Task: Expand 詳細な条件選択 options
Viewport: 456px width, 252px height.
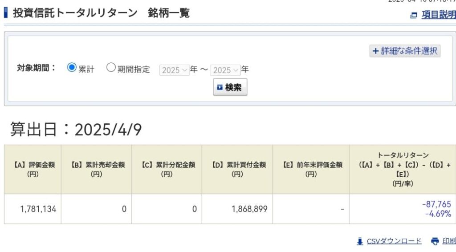Action: [x=405, y=51]
